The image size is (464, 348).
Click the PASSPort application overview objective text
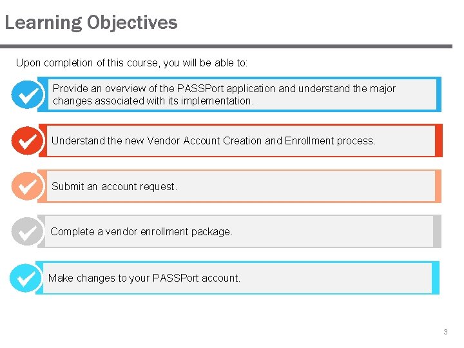click(x=224, y=95)
